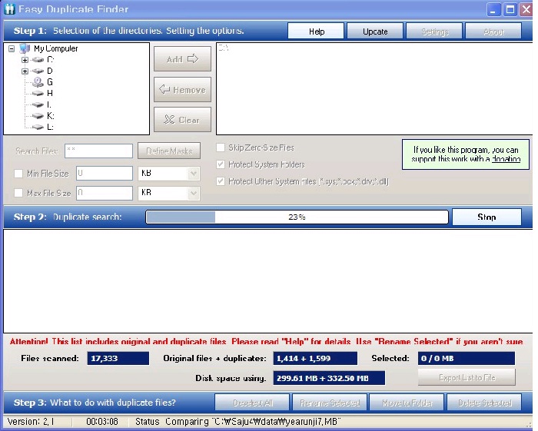
Task: Click the Clear list button
Action: pos(183,120)
